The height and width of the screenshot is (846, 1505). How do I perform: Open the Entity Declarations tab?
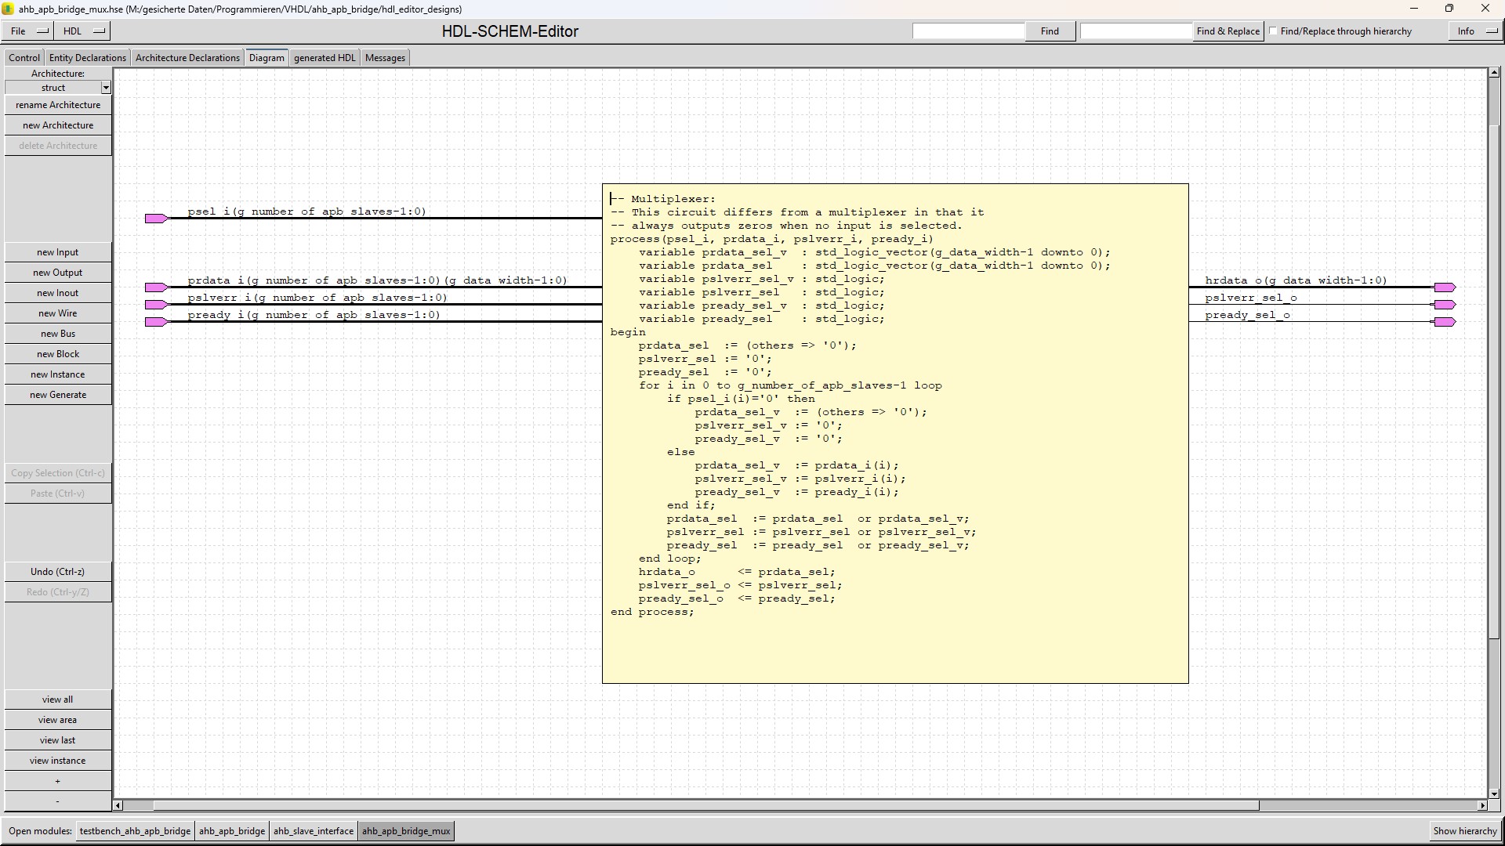pyautogui.click(x=87, y=58)
